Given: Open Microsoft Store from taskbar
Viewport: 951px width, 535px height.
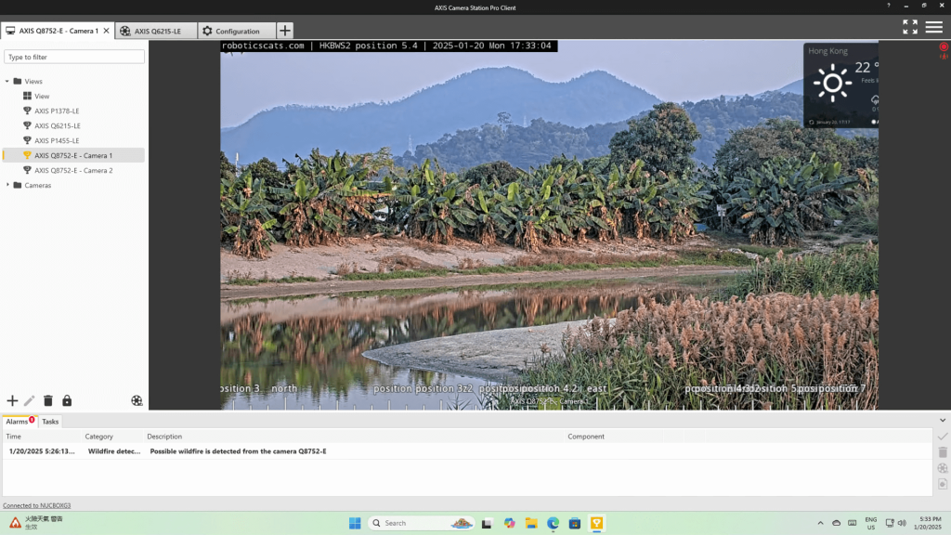Looking at the screenshot, I should [575, 523].
